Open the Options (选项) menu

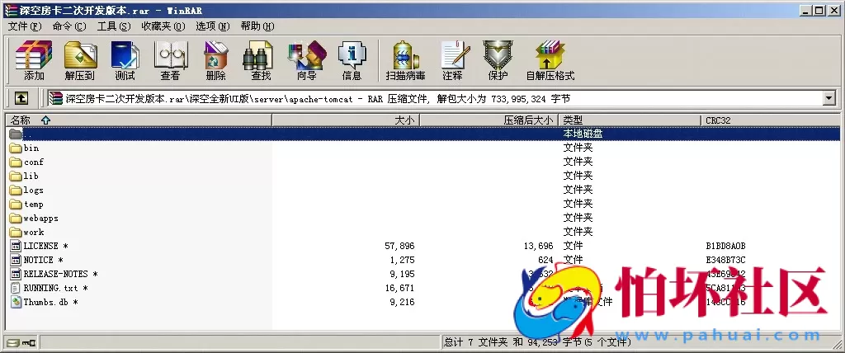(x=213, y=26)
